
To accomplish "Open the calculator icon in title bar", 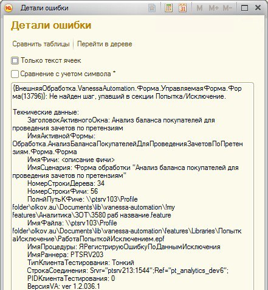I will [168, 8].
